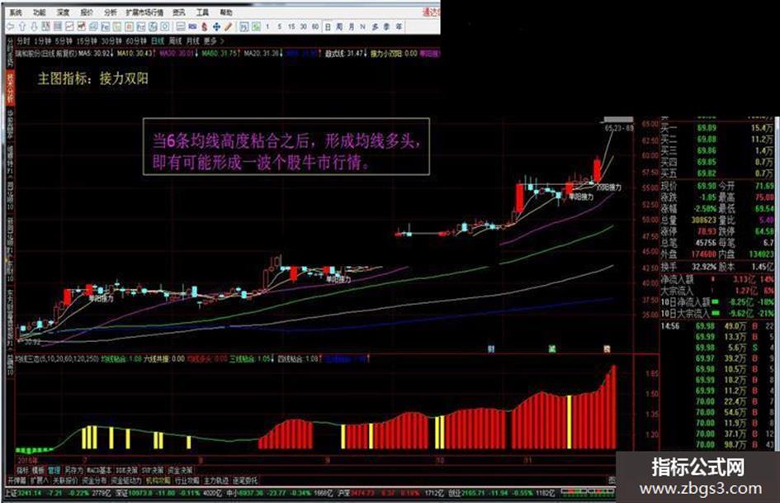Click the 另存为 button below the chart
This screenshot has width=780, height=503.
74,470
